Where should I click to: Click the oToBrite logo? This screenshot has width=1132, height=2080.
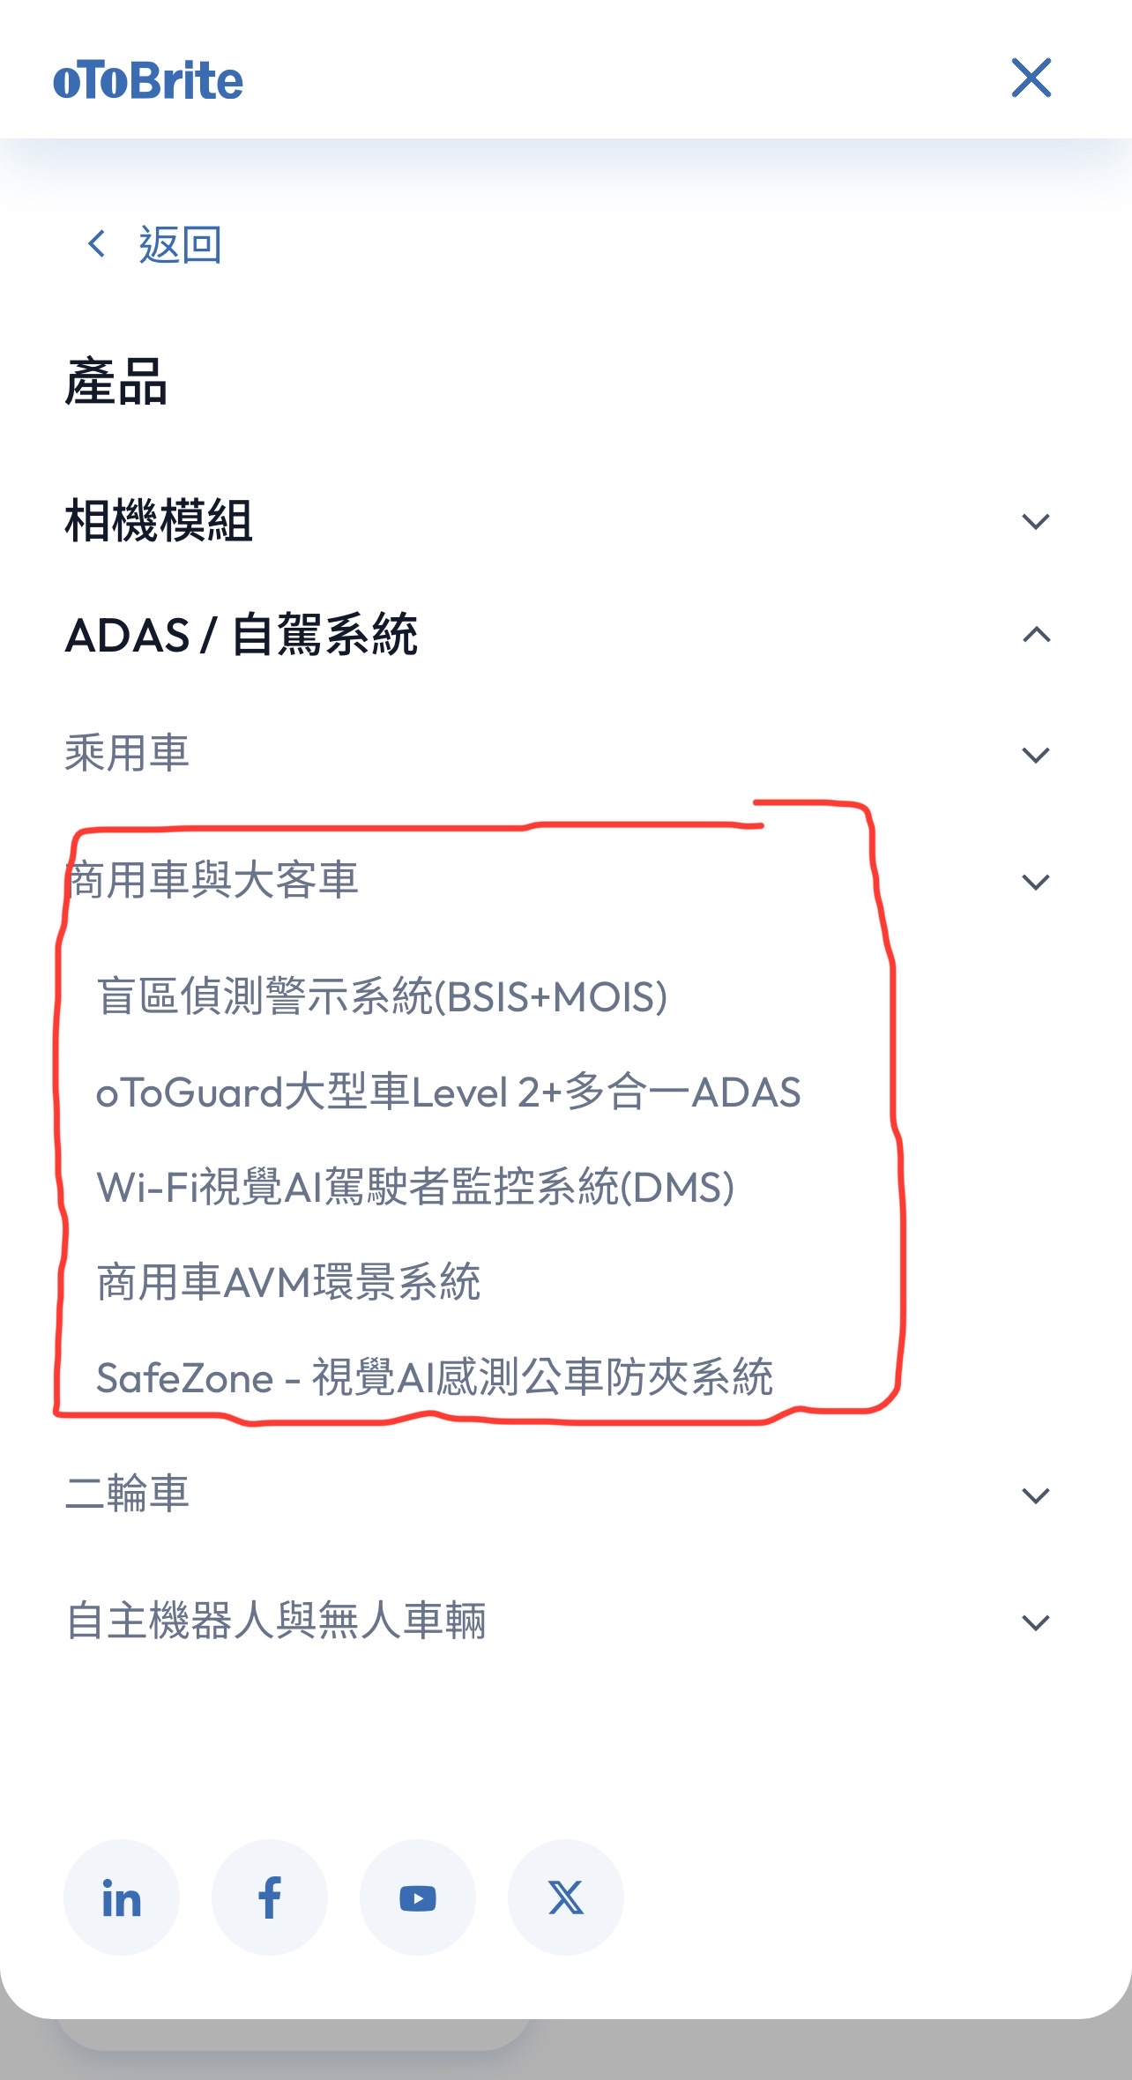coord(148,80)
